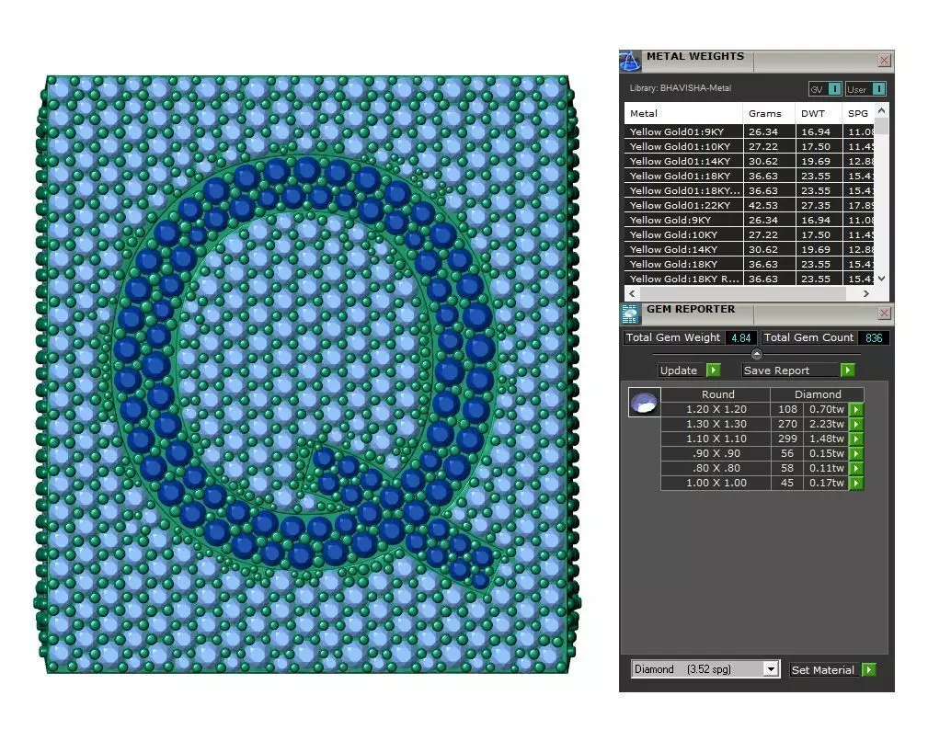Click the round diamond gem thumbnail
Viewport: 951px width, 741px height.
[x=644, y=402]
